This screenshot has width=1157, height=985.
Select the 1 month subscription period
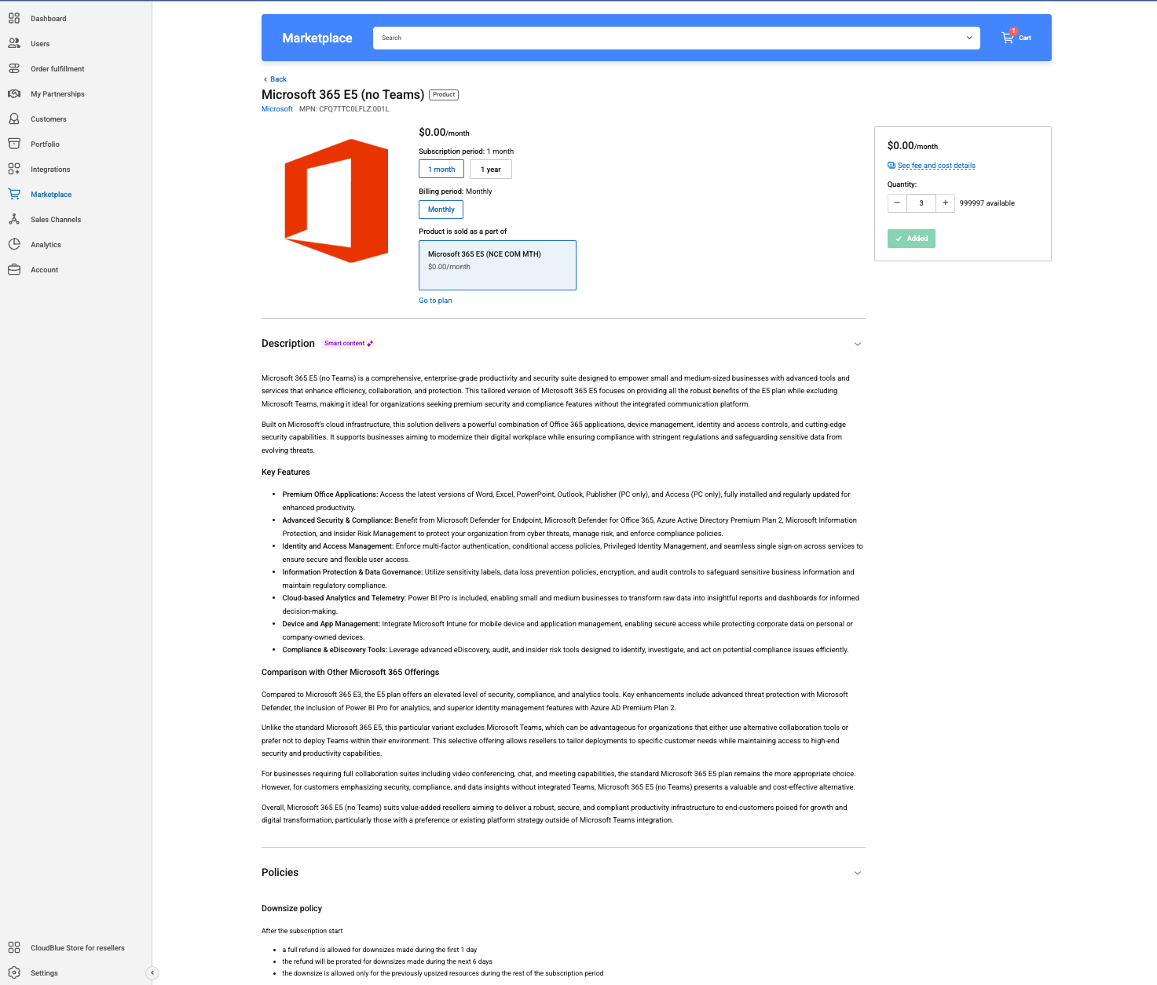pos(441,169)
